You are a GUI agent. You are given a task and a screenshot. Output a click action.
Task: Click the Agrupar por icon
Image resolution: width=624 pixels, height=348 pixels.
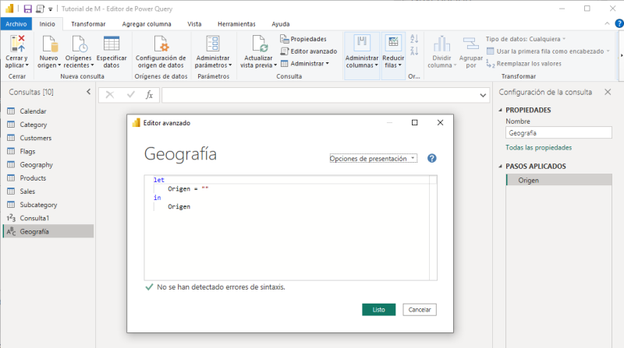471,44
